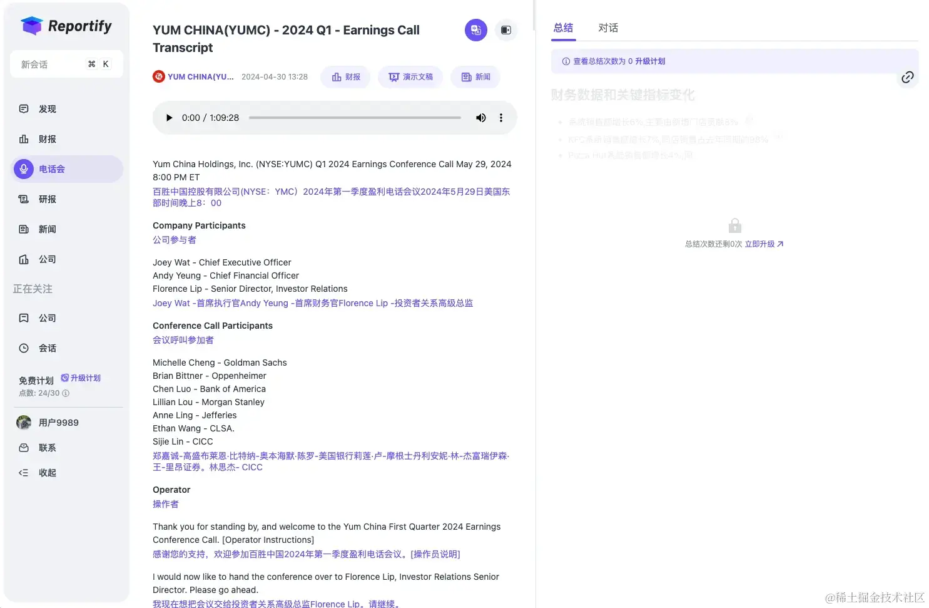929x608 pixels.
Task: Click the Reportify logo
Action: click(66, 26)
